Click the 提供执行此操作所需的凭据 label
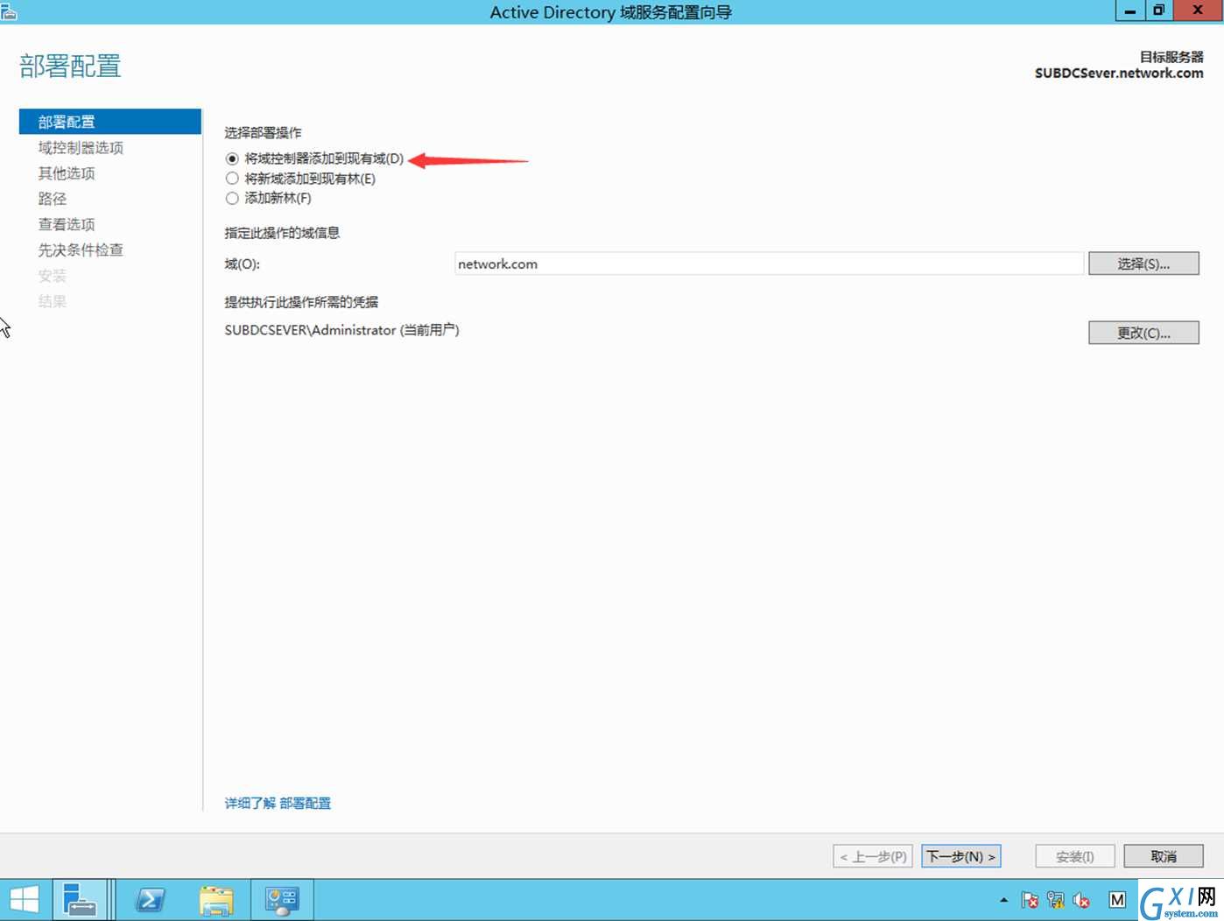This screenshot has height=921, width=1224. click(301, 302)
